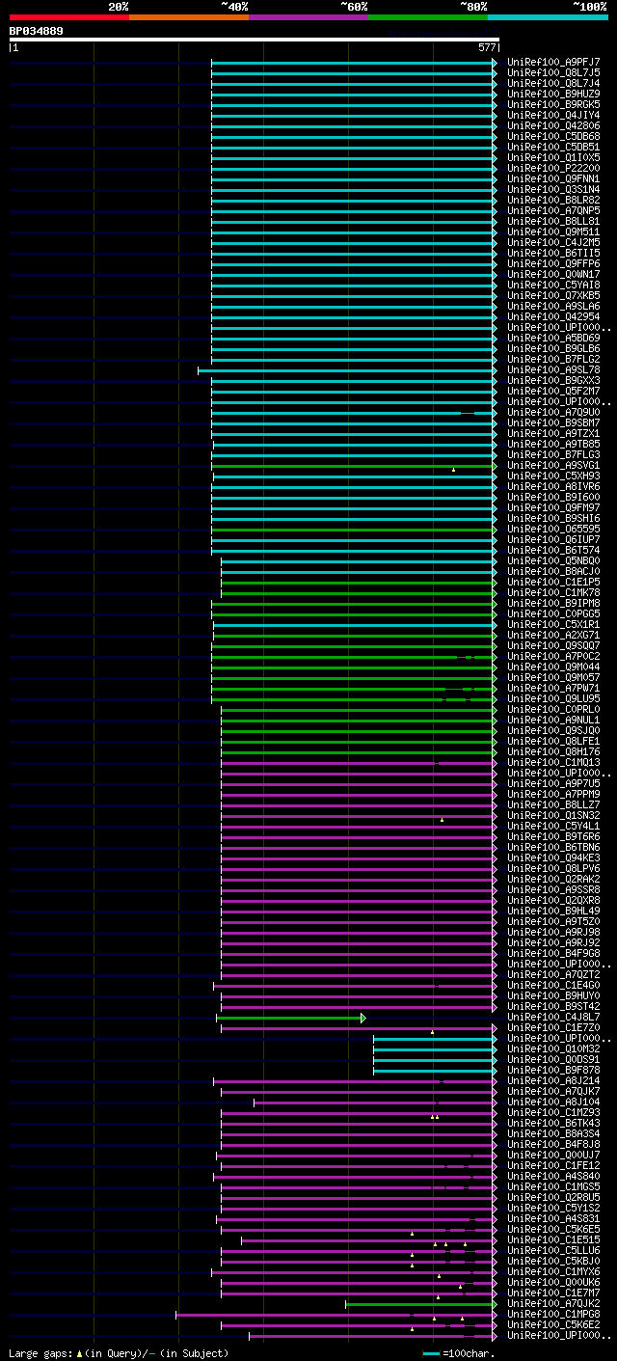Open hit UniRef100_Q4JIY4
Screen dimensions: 617x1361
pyautogui.click(x=553, y=115)
